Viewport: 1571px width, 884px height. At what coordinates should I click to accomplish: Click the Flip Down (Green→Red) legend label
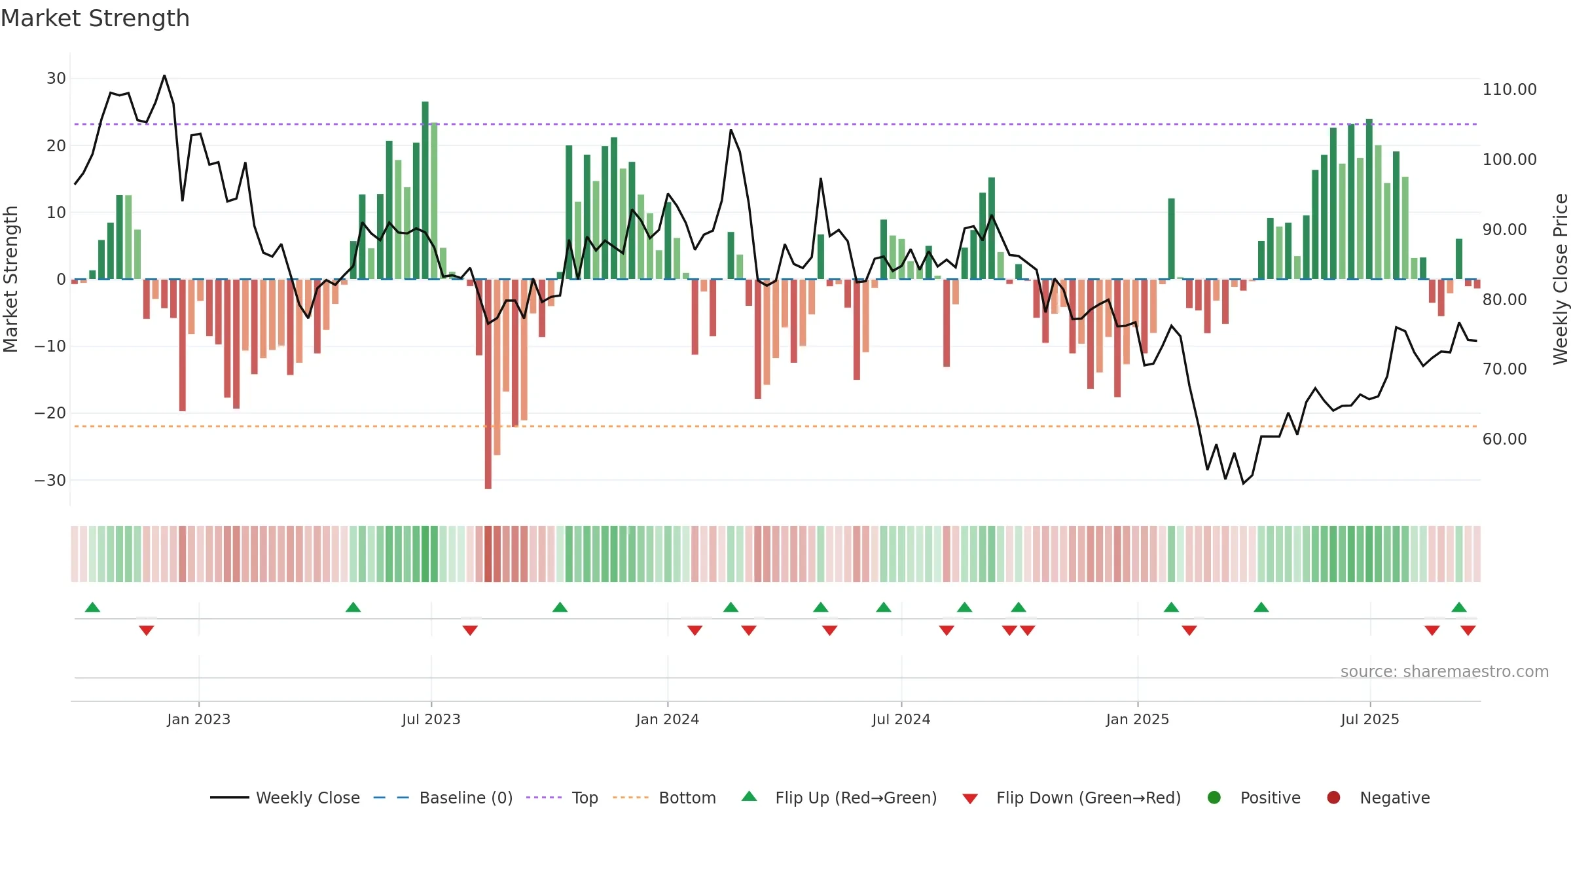1089,798
